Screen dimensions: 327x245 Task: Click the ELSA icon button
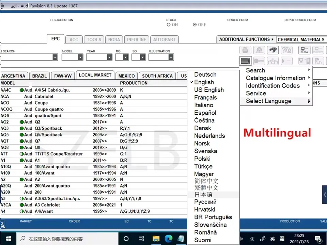tap(304, 50)
